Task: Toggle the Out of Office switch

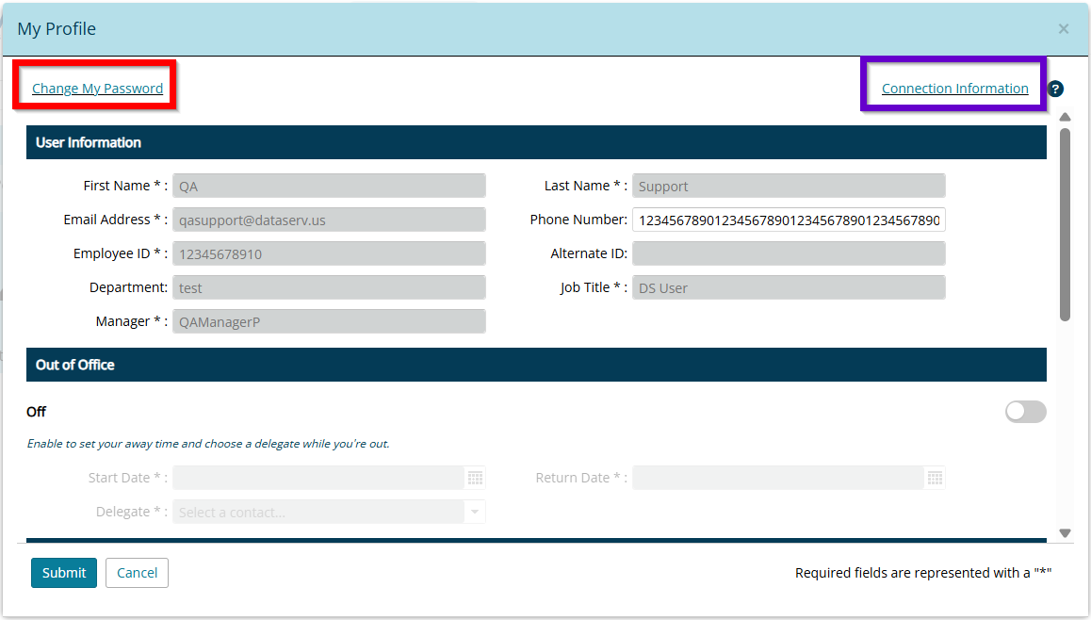Action: point(1026,411)
